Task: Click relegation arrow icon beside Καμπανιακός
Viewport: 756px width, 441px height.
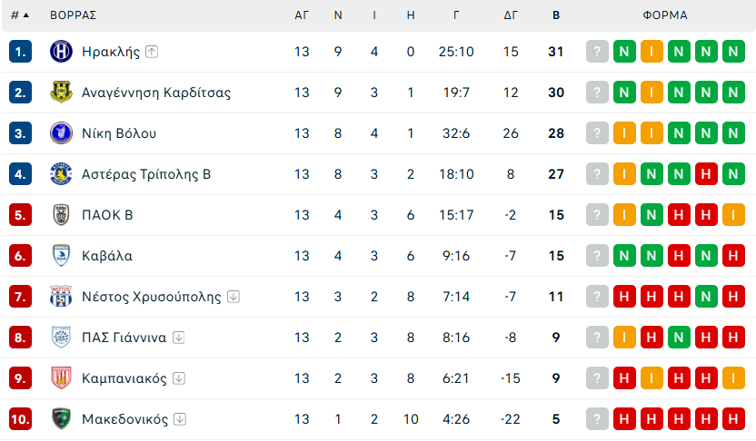Action: point(179,378)
